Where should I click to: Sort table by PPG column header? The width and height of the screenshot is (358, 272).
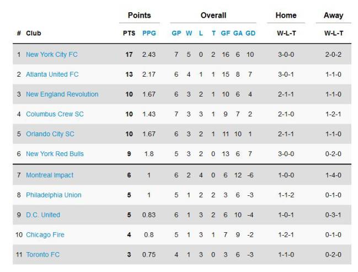(x=149, y=33)
